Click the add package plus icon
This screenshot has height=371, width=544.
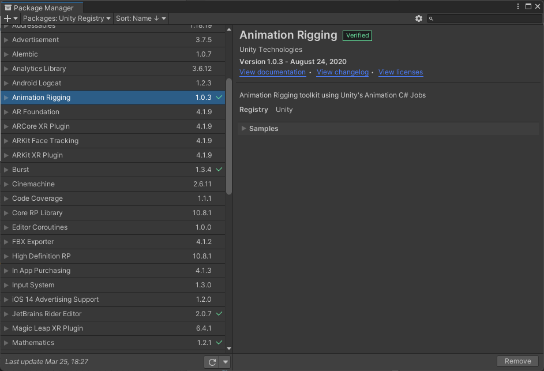[x=7, y=18]
